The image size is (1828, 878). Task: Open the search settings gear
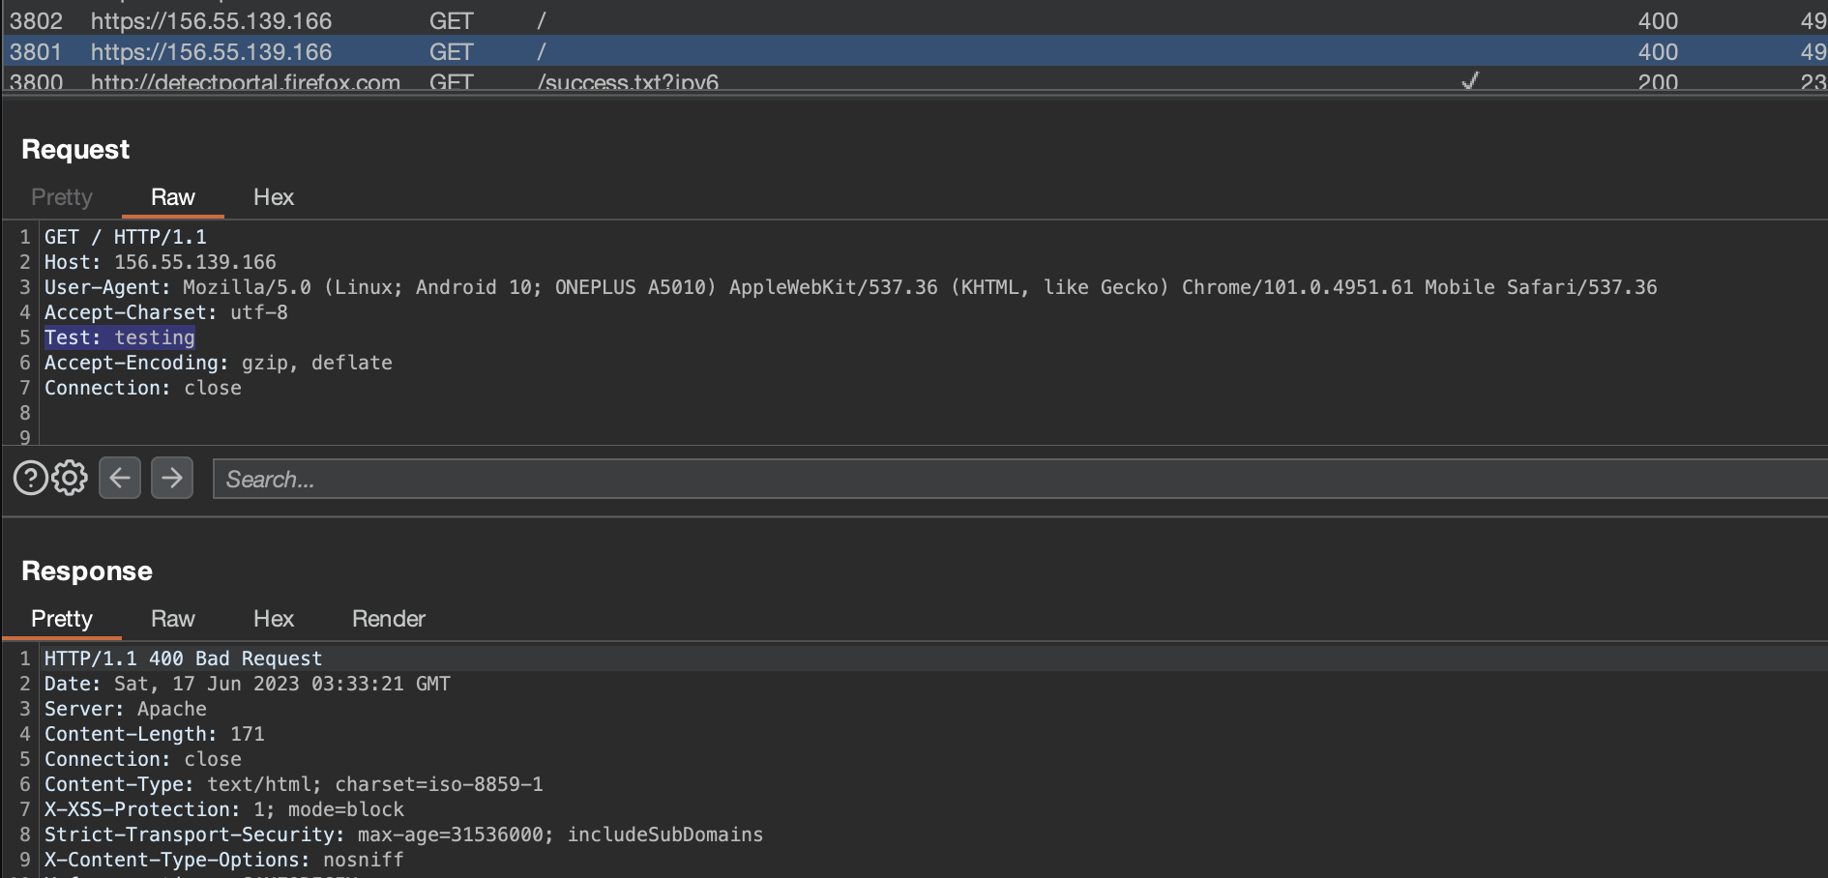point(68,477)
